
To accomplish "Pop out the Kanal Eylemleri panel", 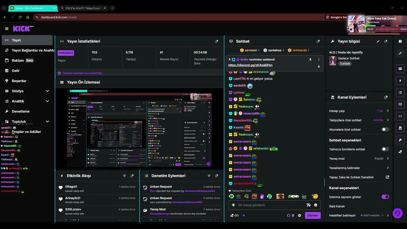I will [386, 97].
